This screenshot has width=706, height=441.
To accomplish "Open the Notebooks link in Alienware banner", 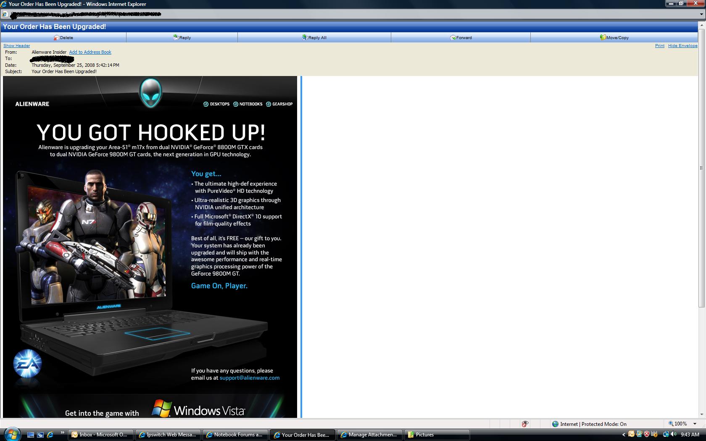I will (x=248, y=104).
